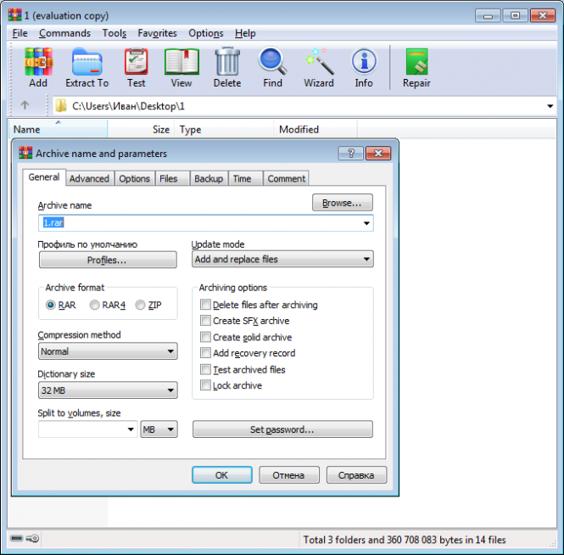Switch to the Advanced tab

[89, 178]
